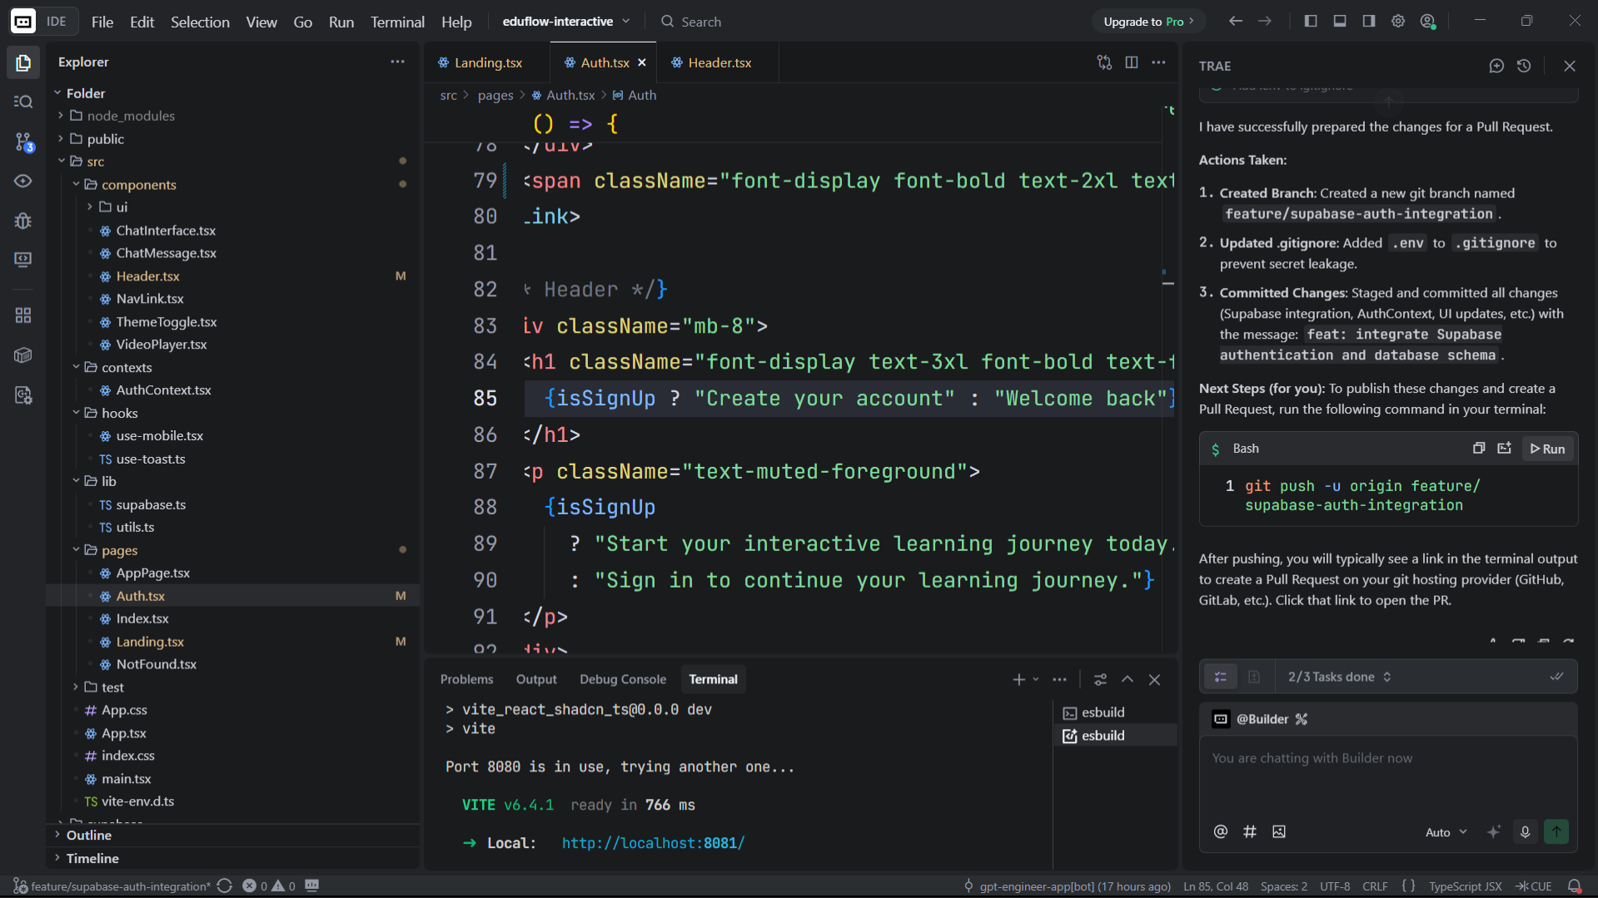
Task: Start a new chat in TRAE panel
Action: tap(1496, 66)
